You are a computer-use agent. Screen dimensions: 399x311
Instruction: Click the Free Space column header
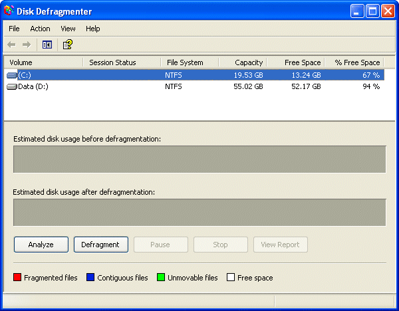coord(295,62)
